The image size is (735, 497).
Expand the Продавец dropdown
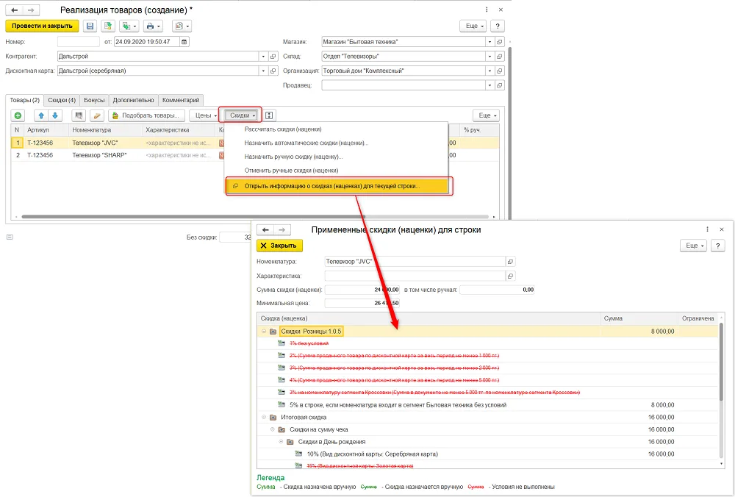point(490,85)
